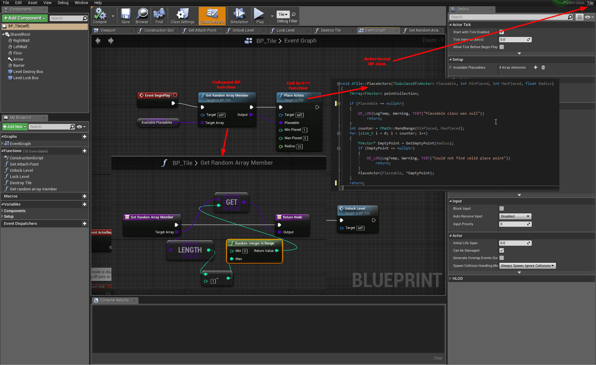Click the Find icon in toolbar
Viewport: 596px width, 365px height.
point(159,16)
